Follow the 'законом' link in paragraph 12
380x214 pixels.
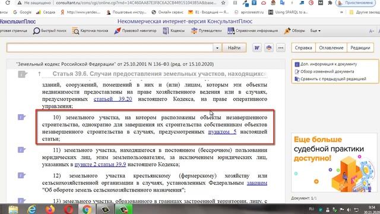click(257, 182)
